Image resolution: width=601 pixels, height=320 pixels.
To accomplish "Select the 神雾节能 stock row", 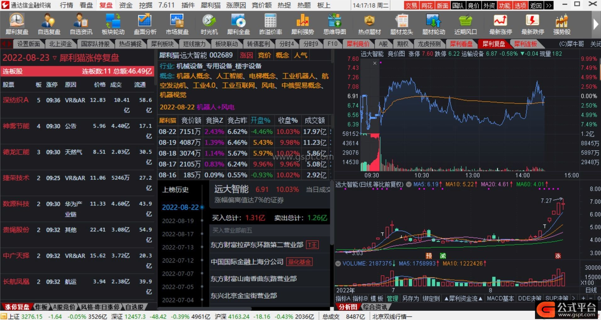I will [77, 131].
